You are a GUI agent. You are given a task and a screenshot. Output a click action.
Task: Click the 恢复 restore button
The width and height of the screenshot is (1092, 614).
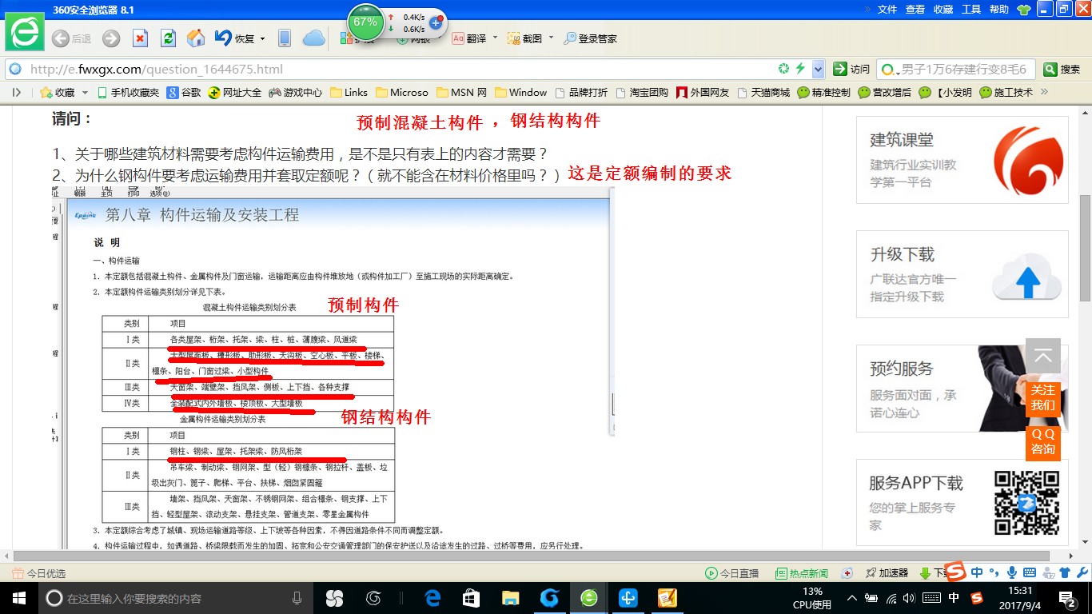pos(234,38)
